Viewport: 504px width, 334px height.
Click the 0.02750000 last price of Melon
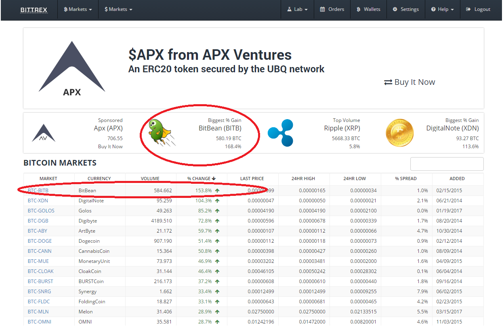(x=261, y=311)
